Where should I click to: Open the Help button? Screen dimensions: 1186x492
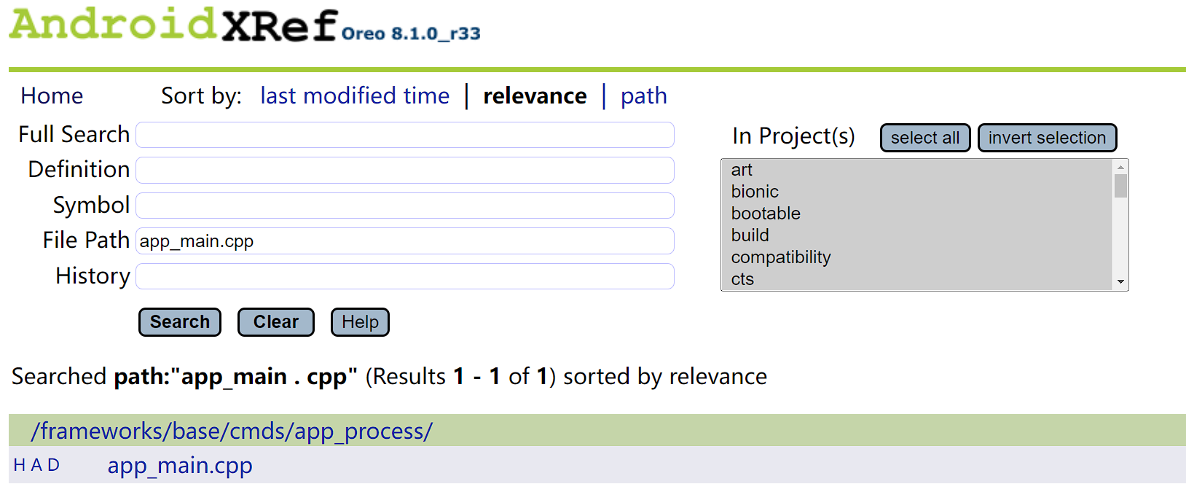[x=360, y=322]
